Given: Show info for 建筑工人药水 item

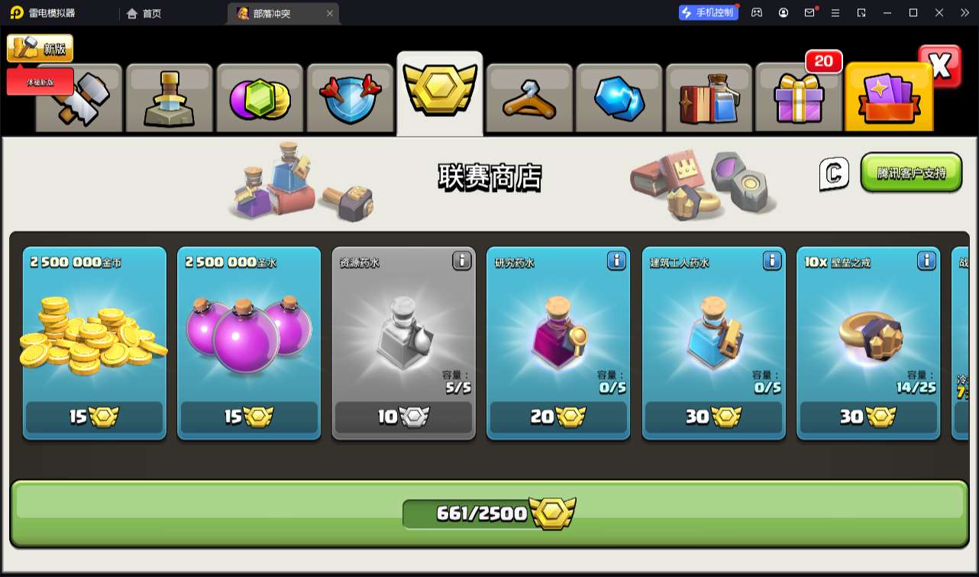Looking at the screenshot, I should click(x=772, y=261).
